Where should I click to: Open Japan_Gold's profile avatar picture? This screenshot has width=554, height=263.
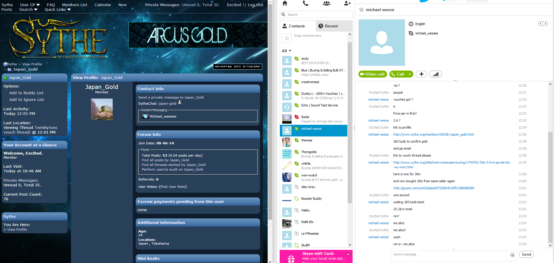pos(102,109)
